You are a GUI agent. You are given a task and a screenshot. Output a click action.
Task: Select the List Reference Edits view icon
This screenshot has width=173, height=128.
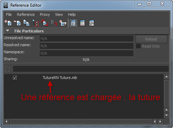(82, 23)
